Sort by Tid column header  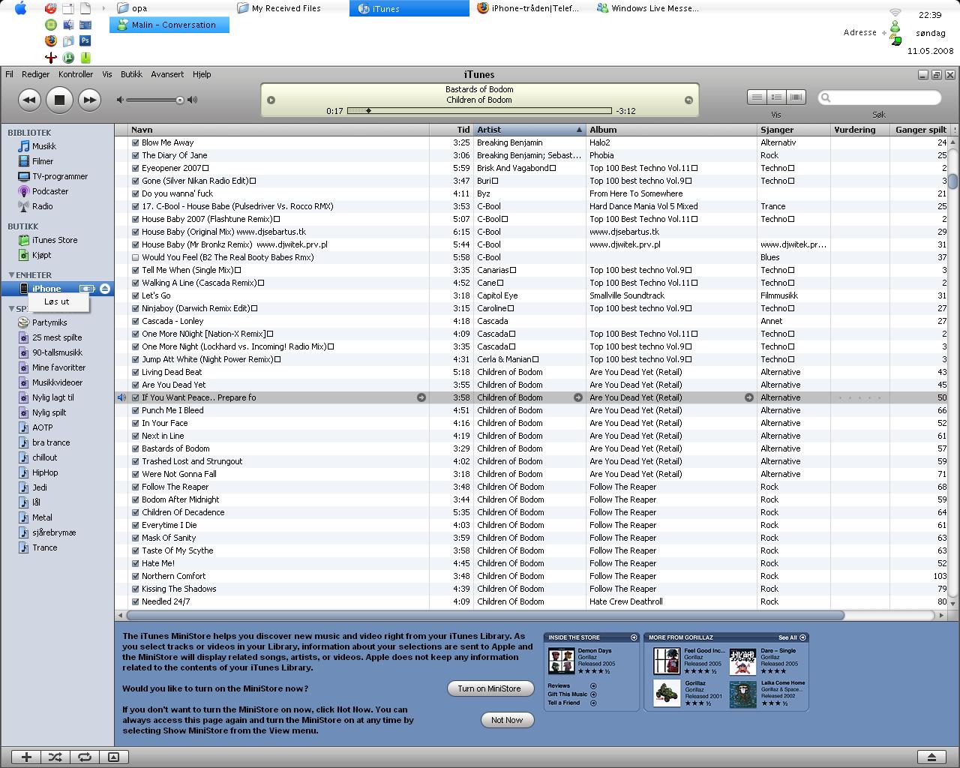[x=452, y=130]
